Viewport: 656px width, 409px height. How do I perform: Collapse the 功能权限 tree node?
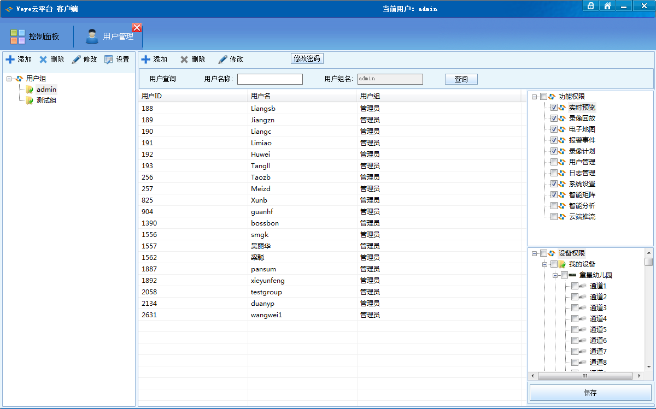pos(534,97)
